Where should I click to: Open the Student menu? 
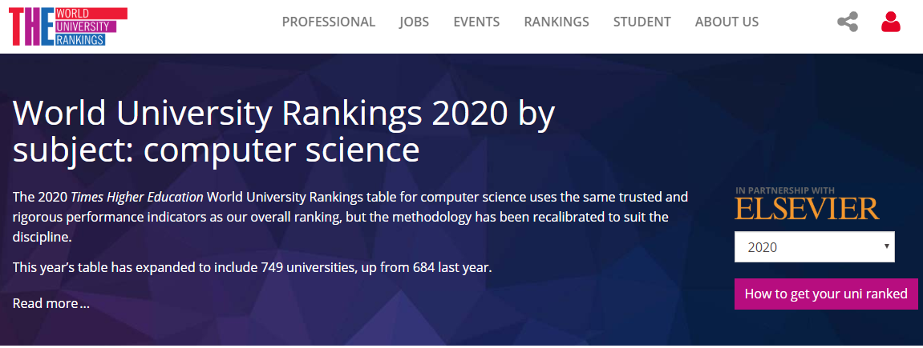642,22
